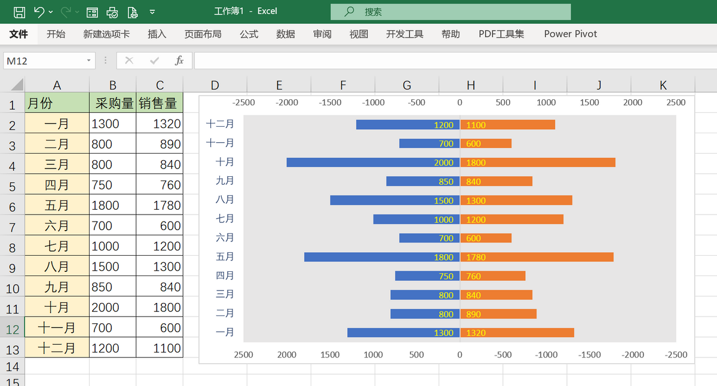The height and width of the screenshot is (386, 717).
Task: Open the 页面布局 ribbon tab
Action: (x=203, y=34)
